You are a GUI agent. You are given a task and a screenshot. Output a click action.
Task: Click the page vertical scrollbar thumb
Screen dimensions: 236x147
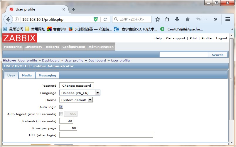click(x=232, y=79)
